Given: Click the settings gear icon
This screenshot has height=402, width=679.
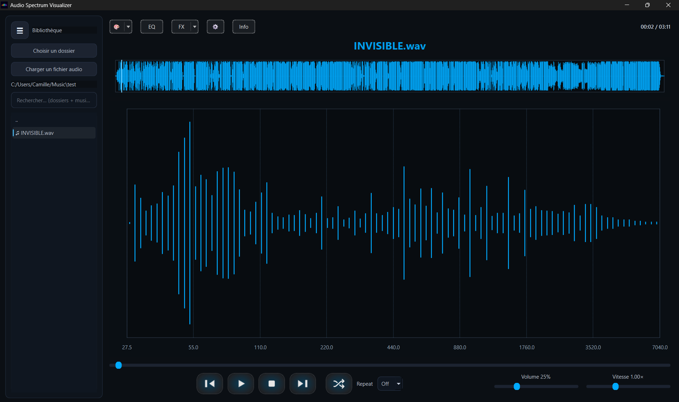Looking at the screenshot, I should tap(215, 27).
